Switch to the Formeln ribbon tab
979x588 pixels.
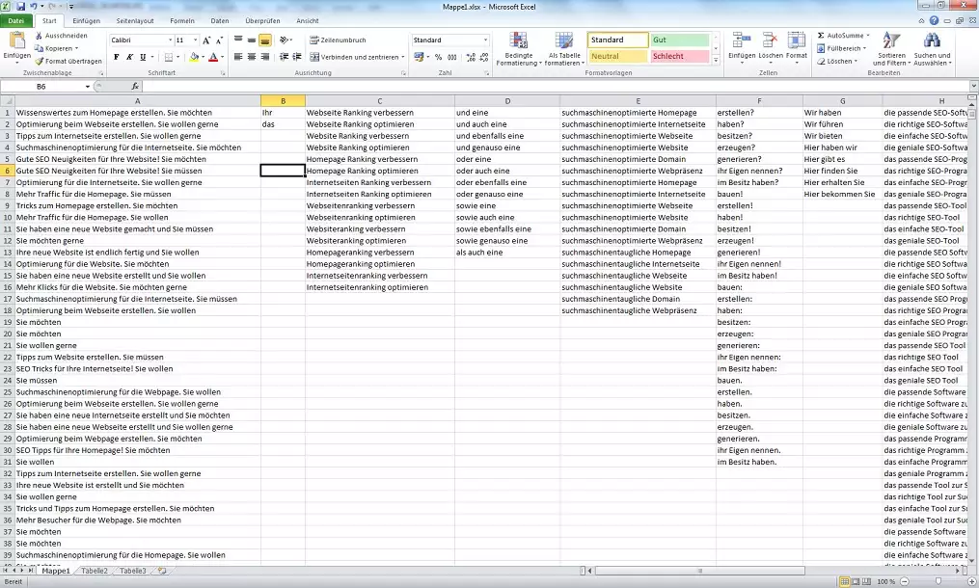coord(181,20)
